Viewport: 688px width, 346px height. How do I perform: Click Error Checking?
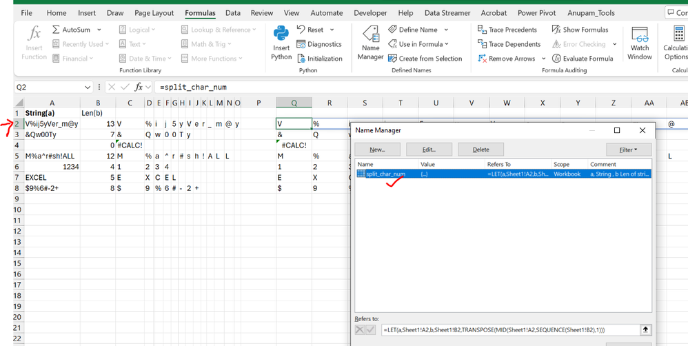(x=579, y=44)
